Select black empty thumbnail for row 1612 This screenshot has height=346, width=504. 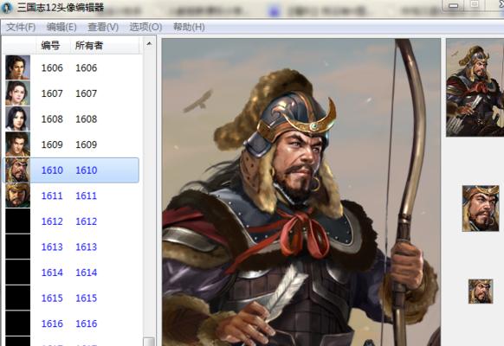click(x=17, y=221)
